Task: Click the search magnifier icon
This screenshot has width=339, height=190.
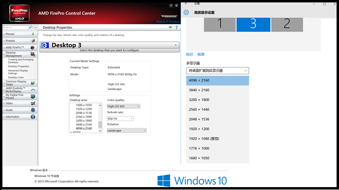Action: pos(30,27)
